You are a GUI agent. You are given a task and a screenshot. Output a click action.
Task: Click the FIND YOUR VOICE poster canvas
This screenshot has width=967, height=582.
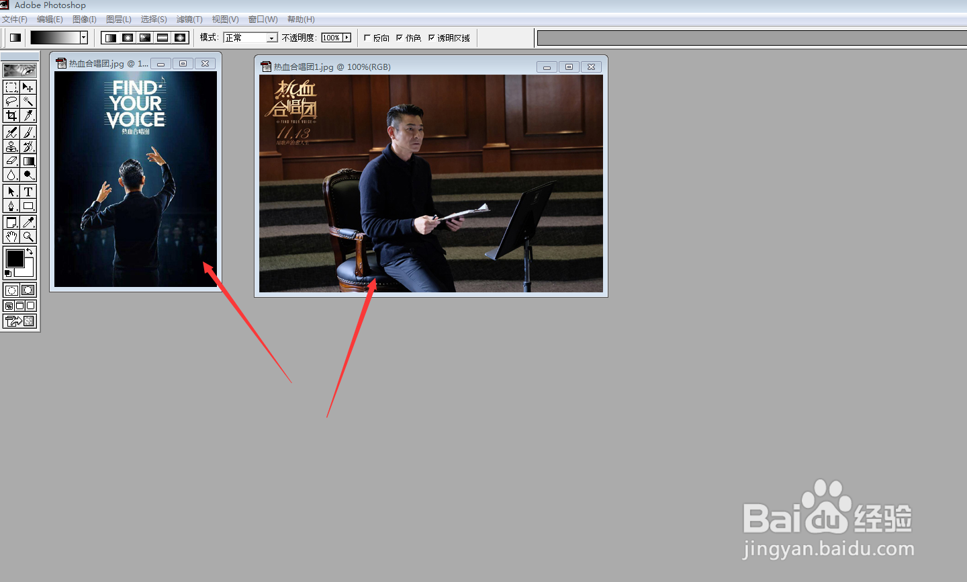point(136,179)
